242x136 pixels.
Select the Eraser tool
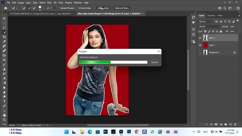pyautogui.click(x=4, y=78)
